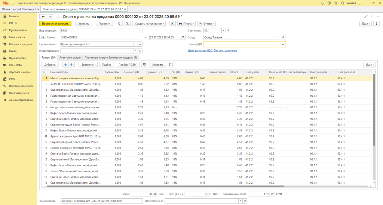Open Отчеты dropdown menu

click(206, 24)
